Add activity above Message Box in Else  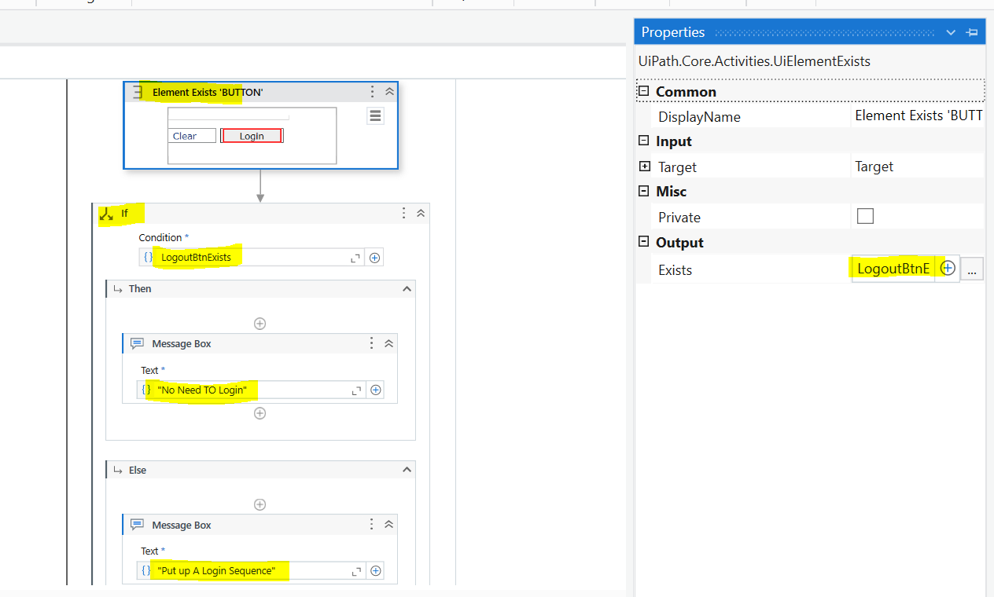pos(260,504)
